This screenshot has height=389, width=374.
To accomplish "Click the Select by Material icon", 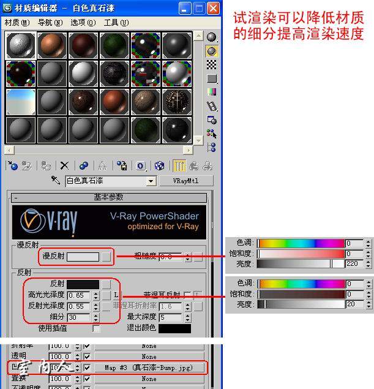I will [x=212, y=134].
